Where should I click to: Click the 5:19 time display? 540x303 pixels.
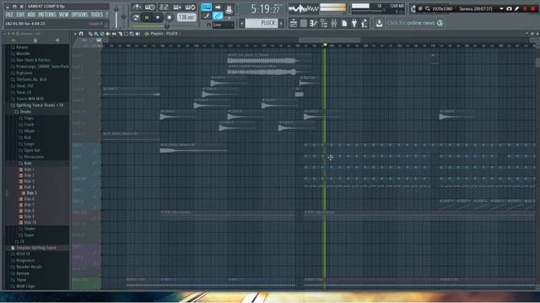(265, 9)
